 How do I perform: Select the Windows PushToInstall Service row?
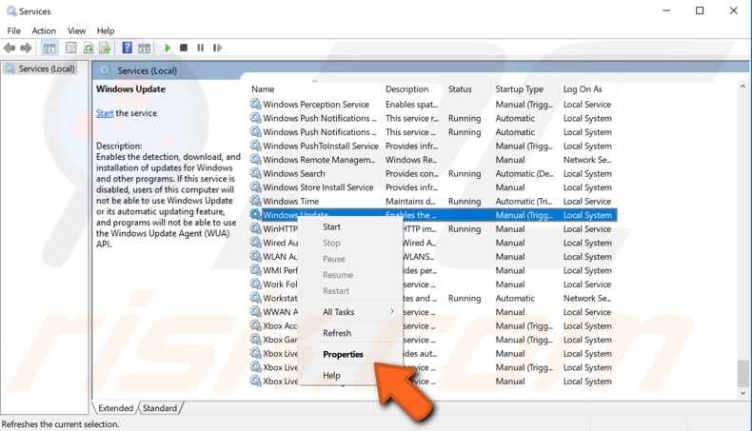433,146
